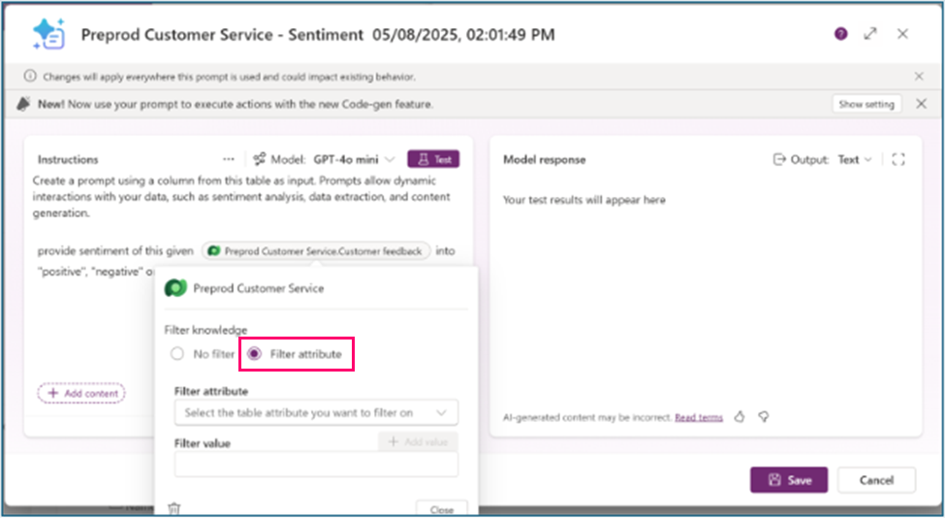Toggle the model response fullscreen icon
Screen dimensions: 945x518
tap(898, 159)
